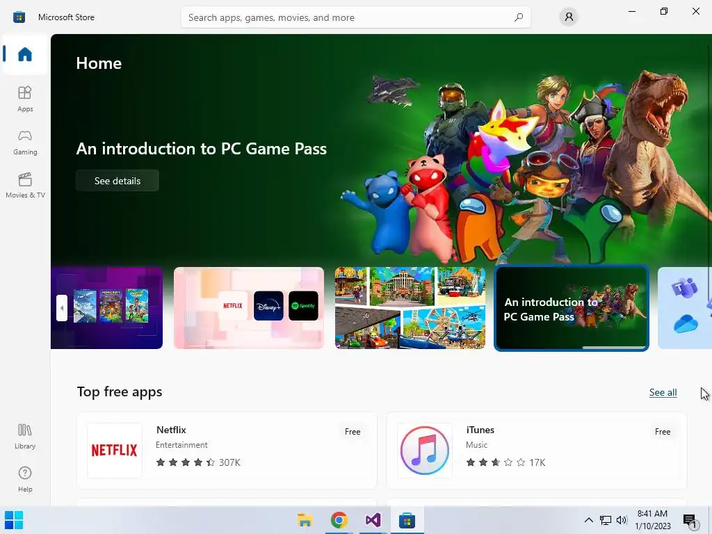Select the Roblox-style game collage thumbnail
This screenshot has height=534, width=712.
pyautogui.click(x=410, y=308)
